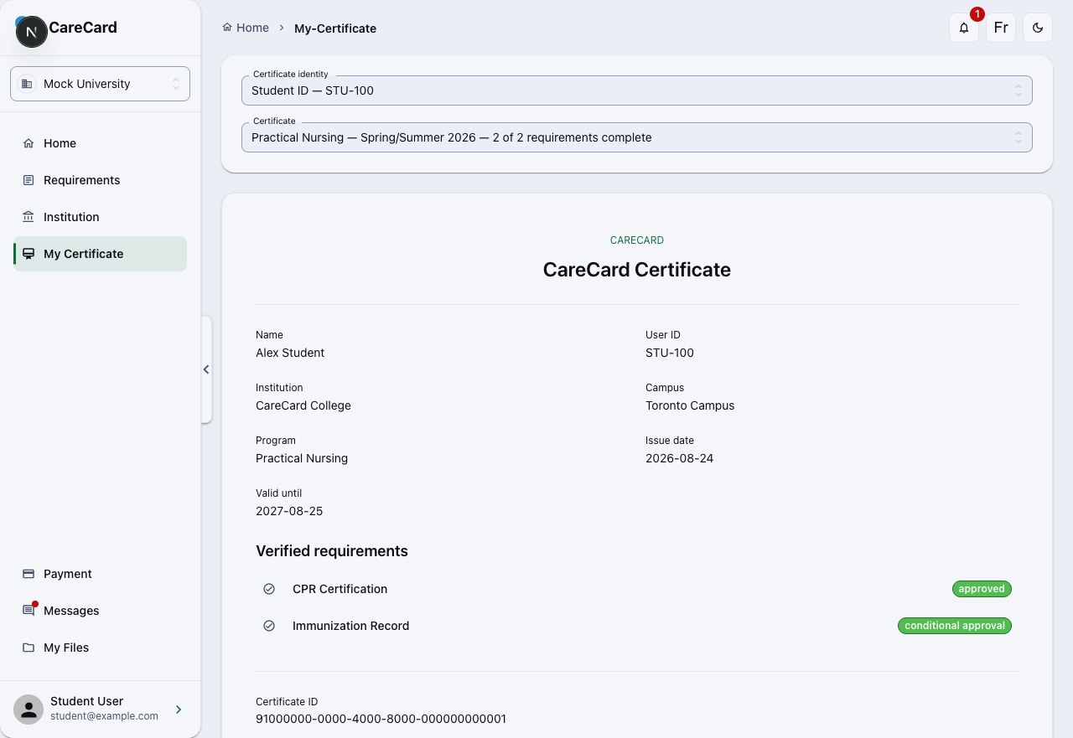Click the Toronto Campus value
The image size is (1073, 738).
pos(690,405)
